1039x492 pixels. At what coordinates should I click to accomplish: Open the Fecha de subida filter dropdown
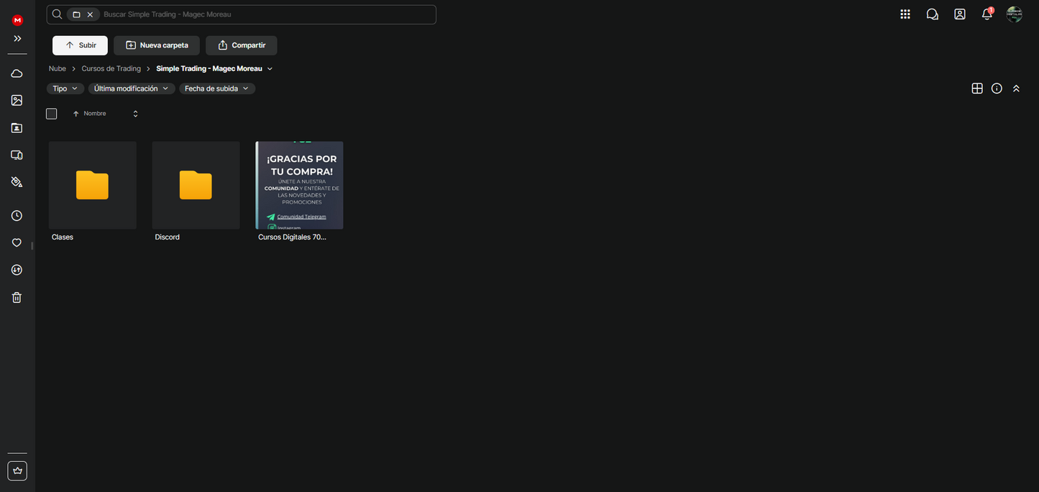pos(216,88)
